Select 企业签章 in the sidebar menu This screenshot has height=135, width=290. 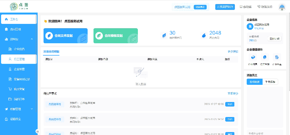[x=19, y=69]
